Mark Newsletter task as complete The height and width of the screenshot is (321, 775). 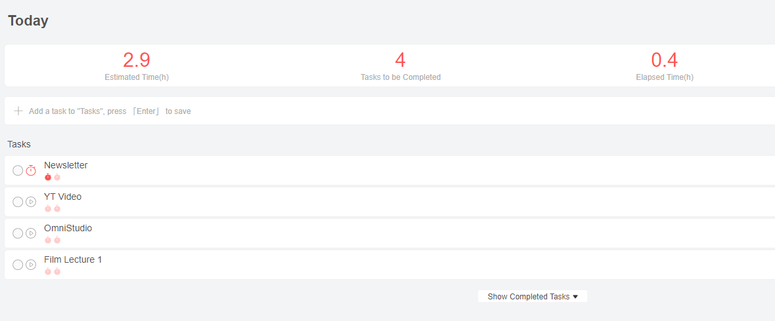pyautogui.click(x=18, y=170)
